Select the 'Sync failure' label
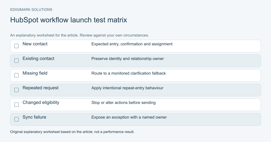271x142 pixels. 34,117
